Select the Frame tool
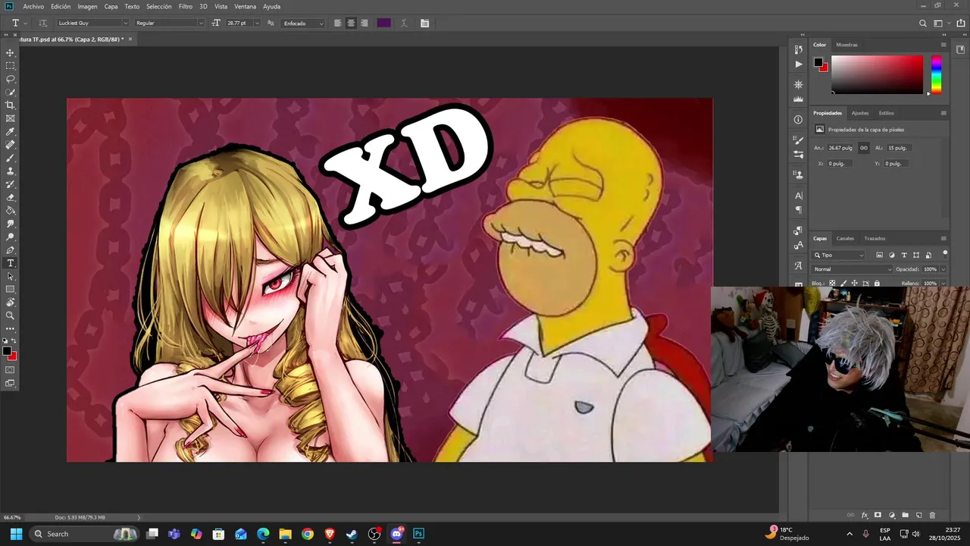 click(11, 118)
